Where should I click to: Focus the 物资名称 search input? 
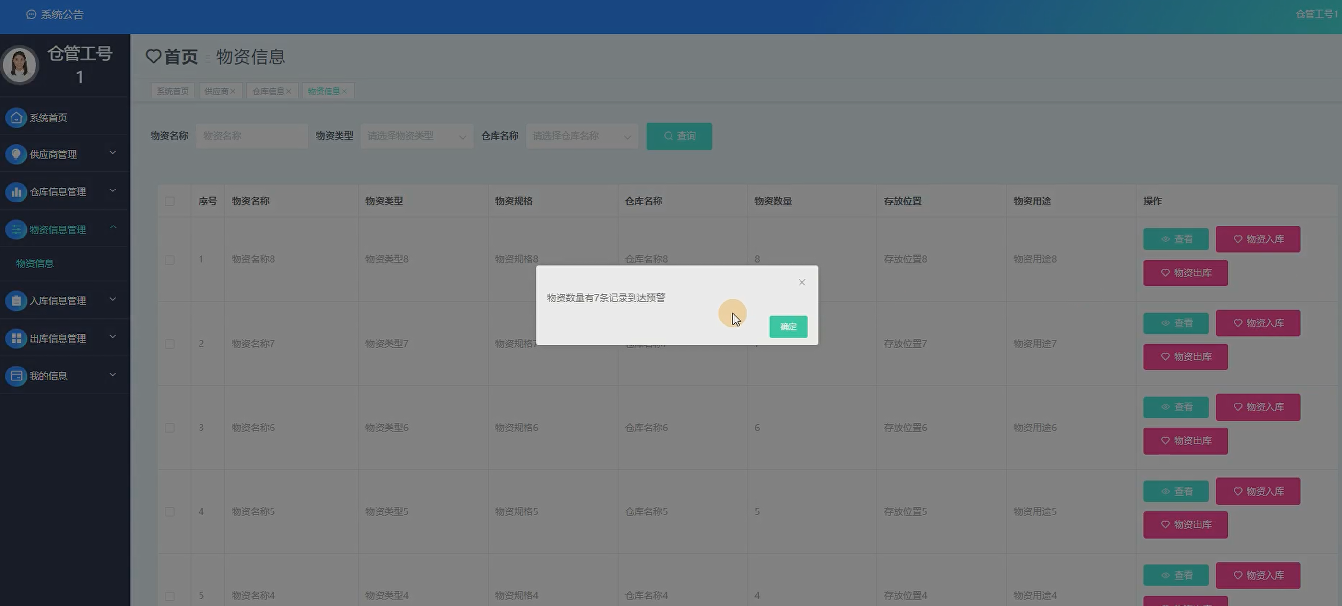click(252, 136)
